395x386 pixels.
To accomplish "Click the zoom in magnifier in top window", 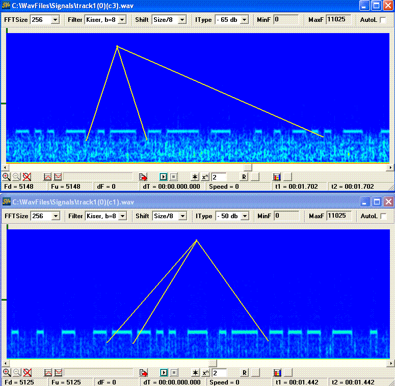I will click(x=6, y=176).
